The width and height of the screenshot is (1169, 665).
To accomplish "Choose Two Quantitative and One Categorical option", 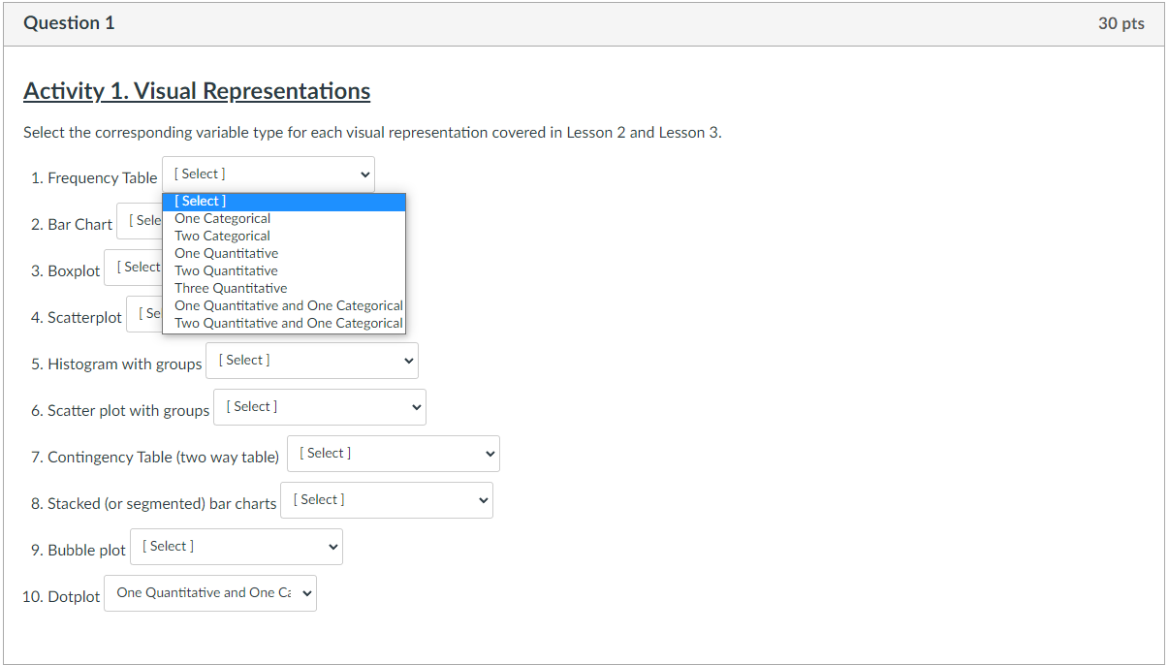I will coord(284,323).
